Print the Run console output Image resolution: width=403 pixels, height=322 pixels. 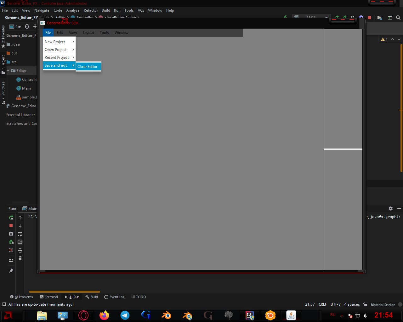click(20, 250)
